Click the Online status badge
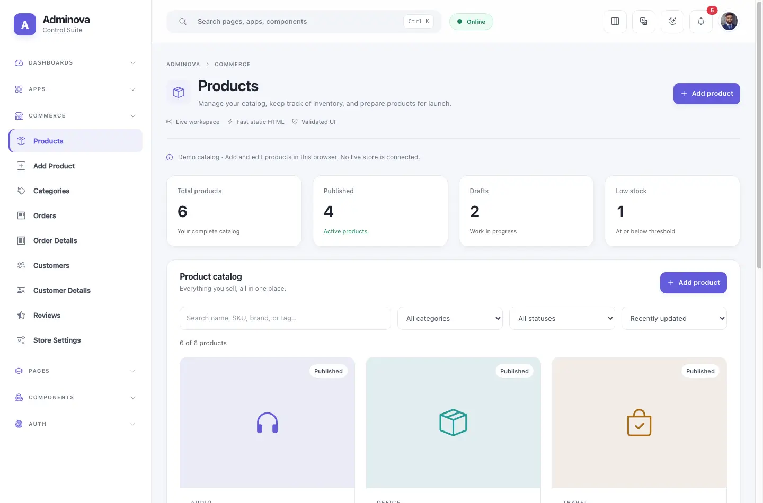 [x=471, y=22]
